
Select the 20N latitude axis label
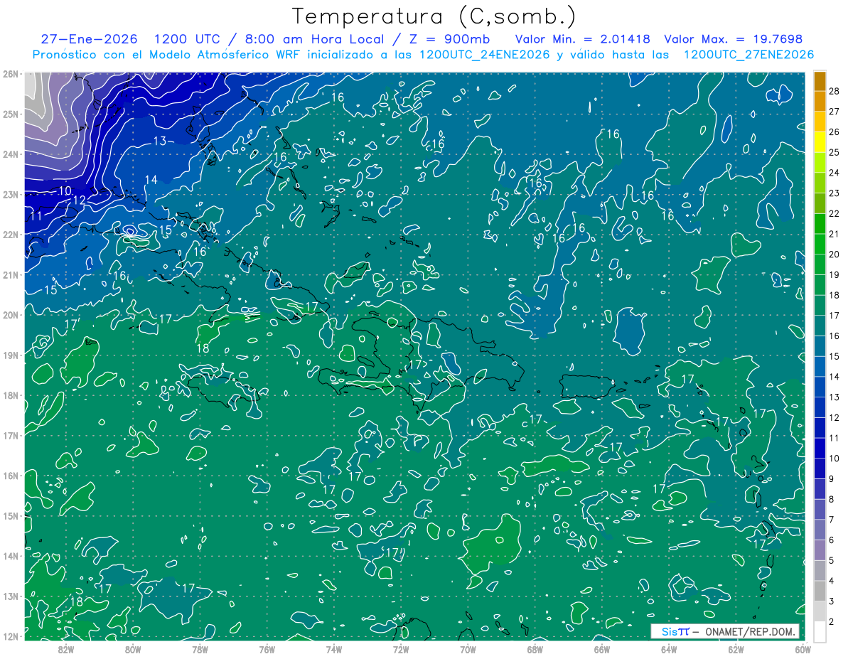tap(10, 314)
